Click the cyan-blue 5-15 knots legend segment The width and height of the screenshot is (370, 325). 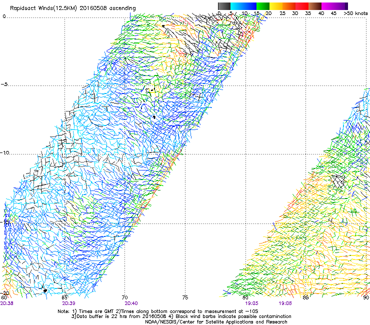coord(243,6)
